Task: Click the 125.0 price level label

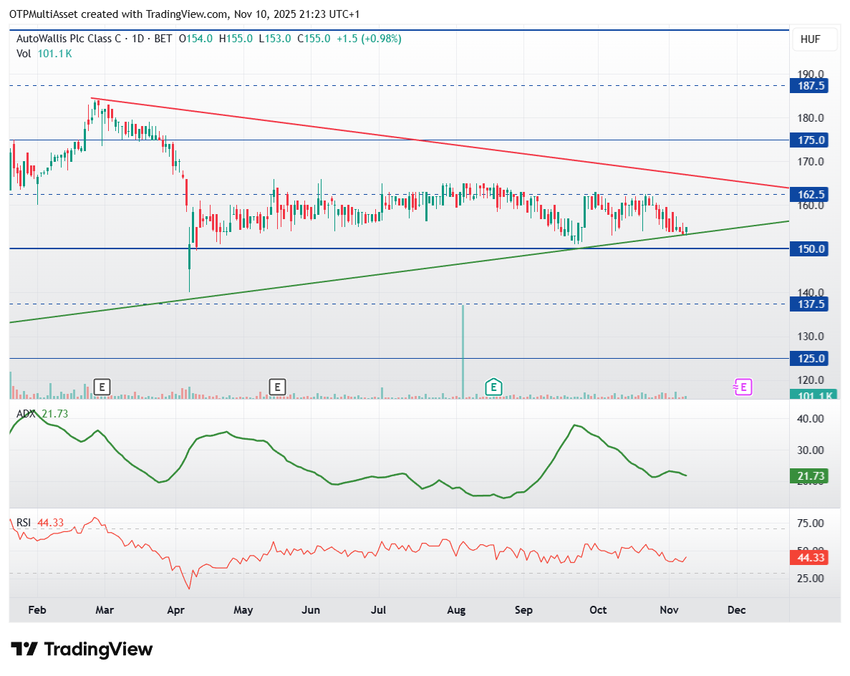Action: coord(808,358)
